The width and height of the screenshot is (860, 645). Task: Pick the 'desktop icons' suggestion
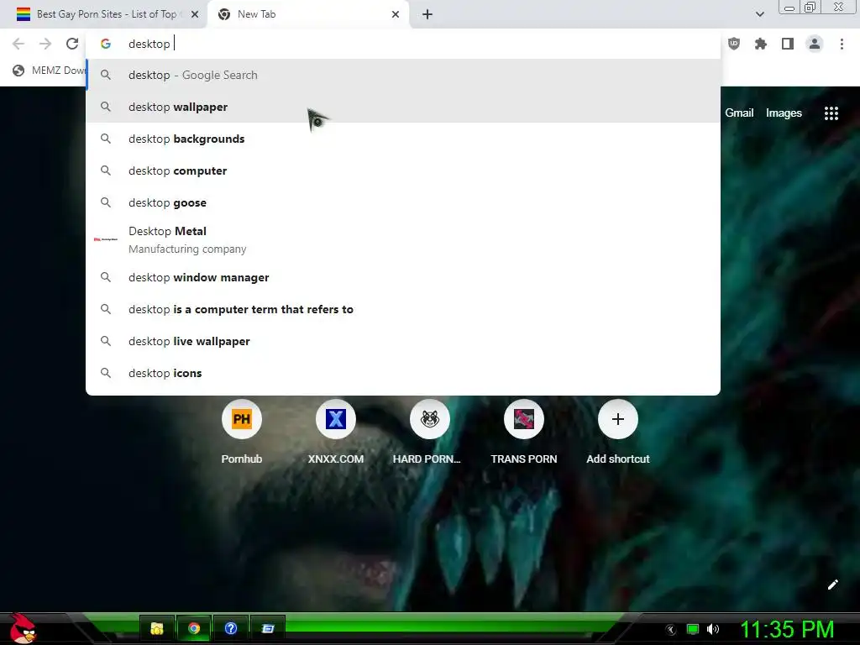[402, 373]
